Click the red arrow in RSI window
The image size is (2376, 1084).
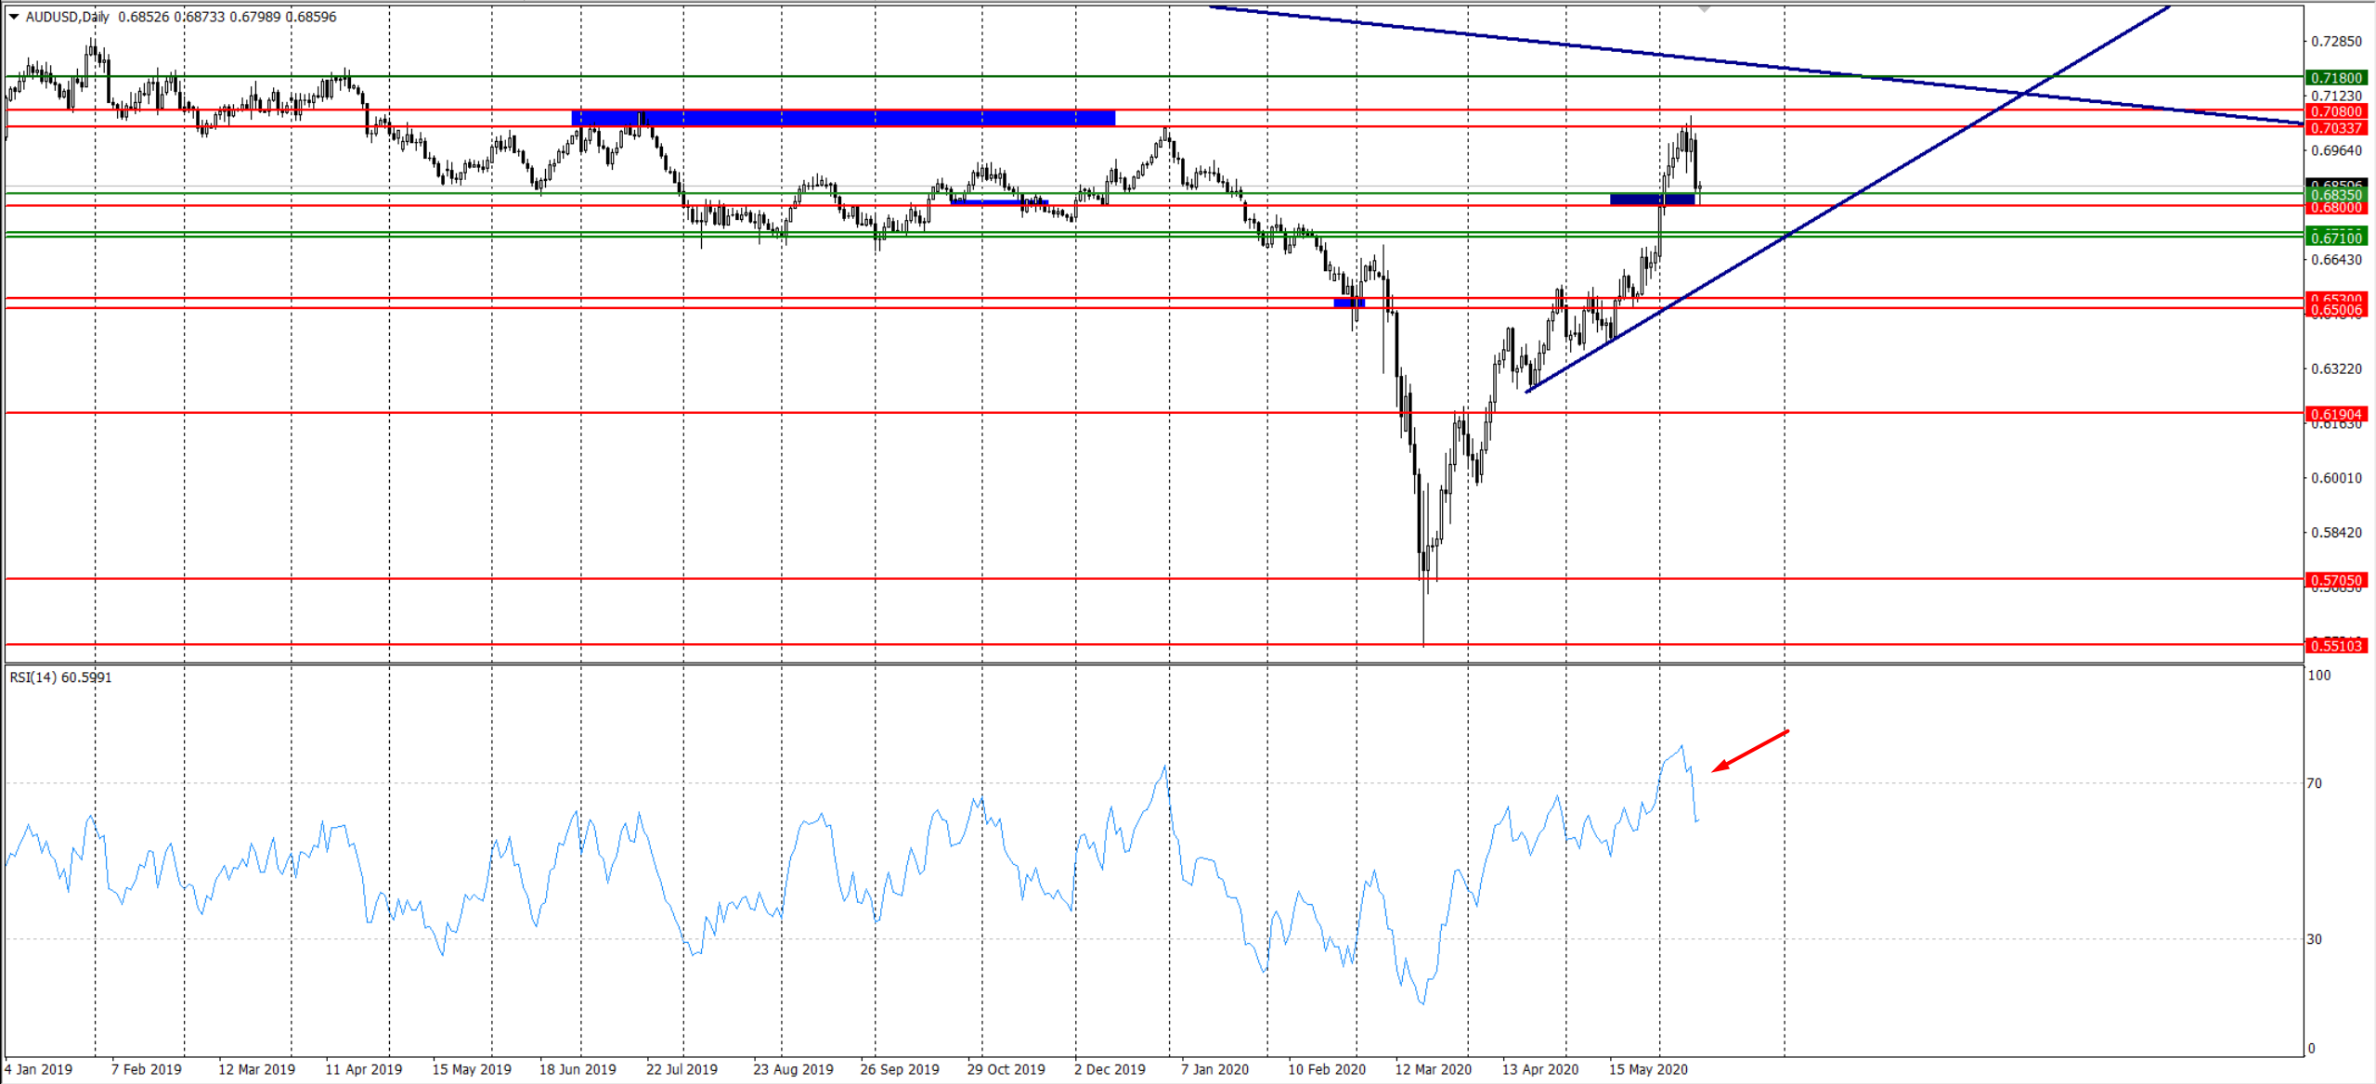click(x=1749, y=751)
